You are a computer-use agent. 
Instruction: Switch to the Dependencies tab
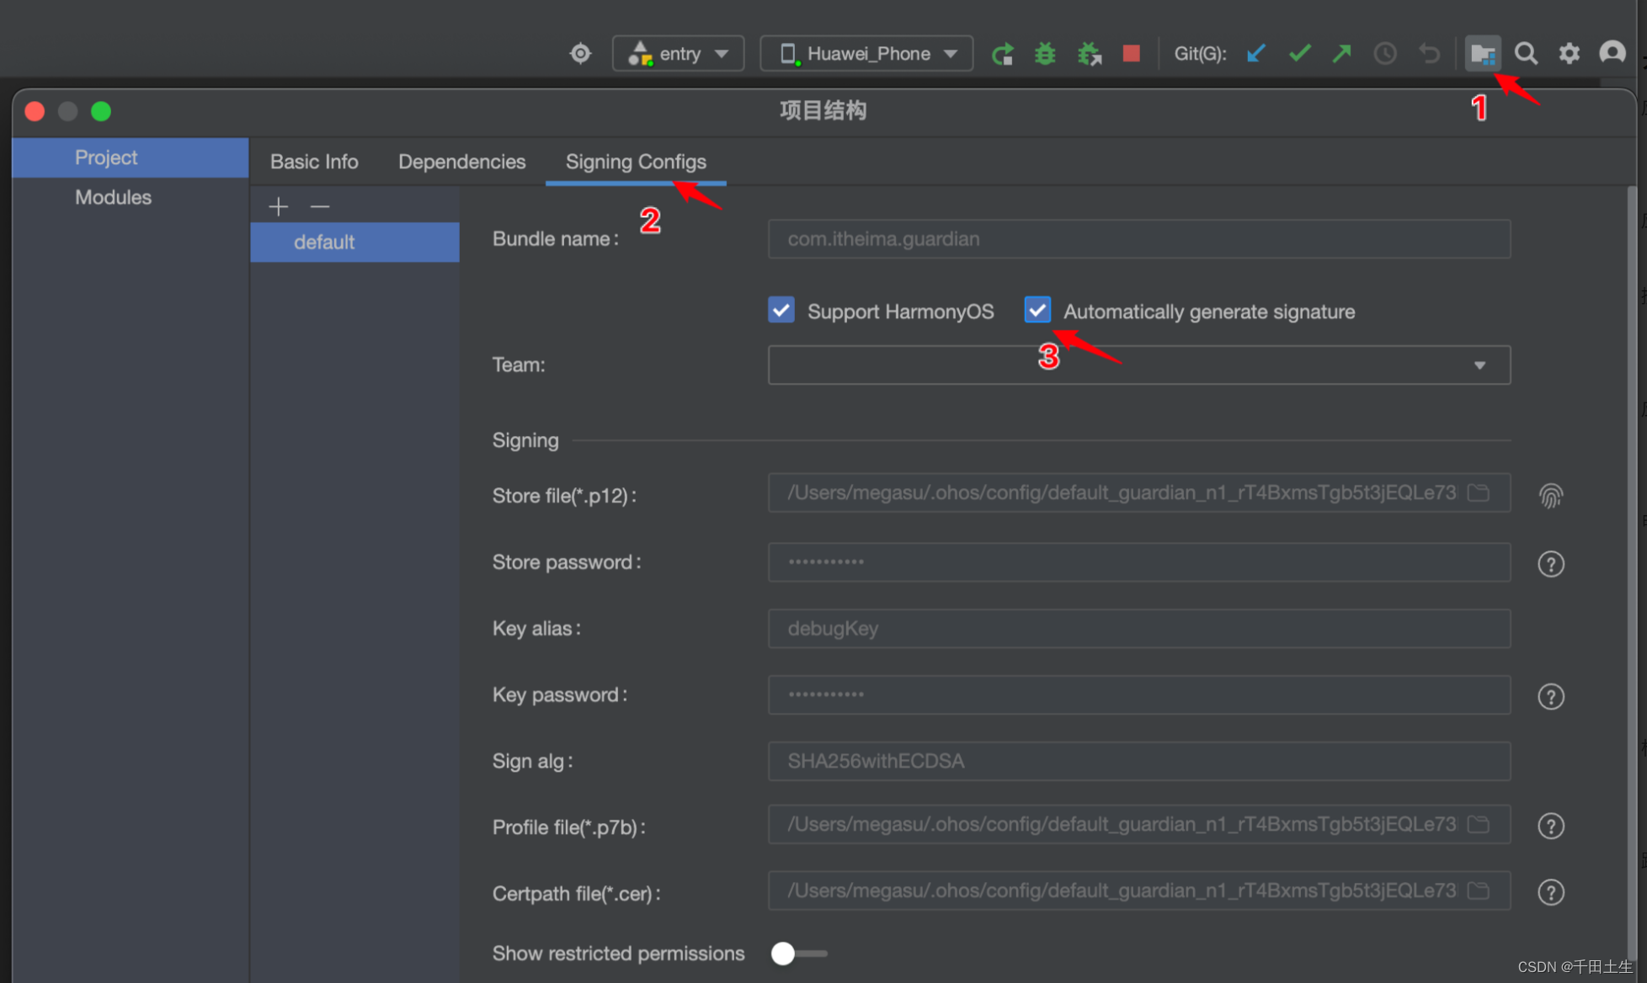461,162
